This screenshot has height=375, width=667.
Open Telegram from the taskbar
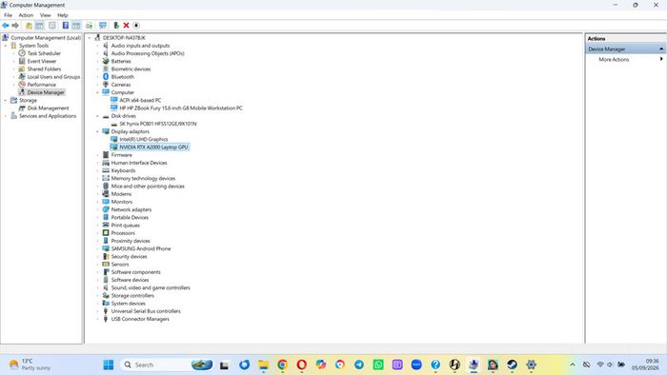click(x=358, y=365)
